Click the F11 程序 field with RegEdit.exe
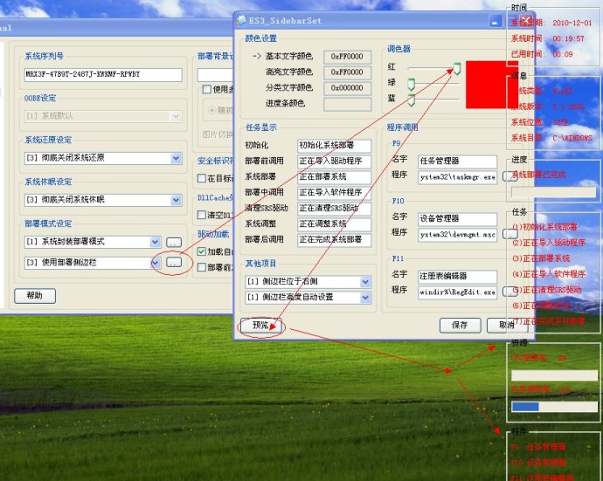 458,292
